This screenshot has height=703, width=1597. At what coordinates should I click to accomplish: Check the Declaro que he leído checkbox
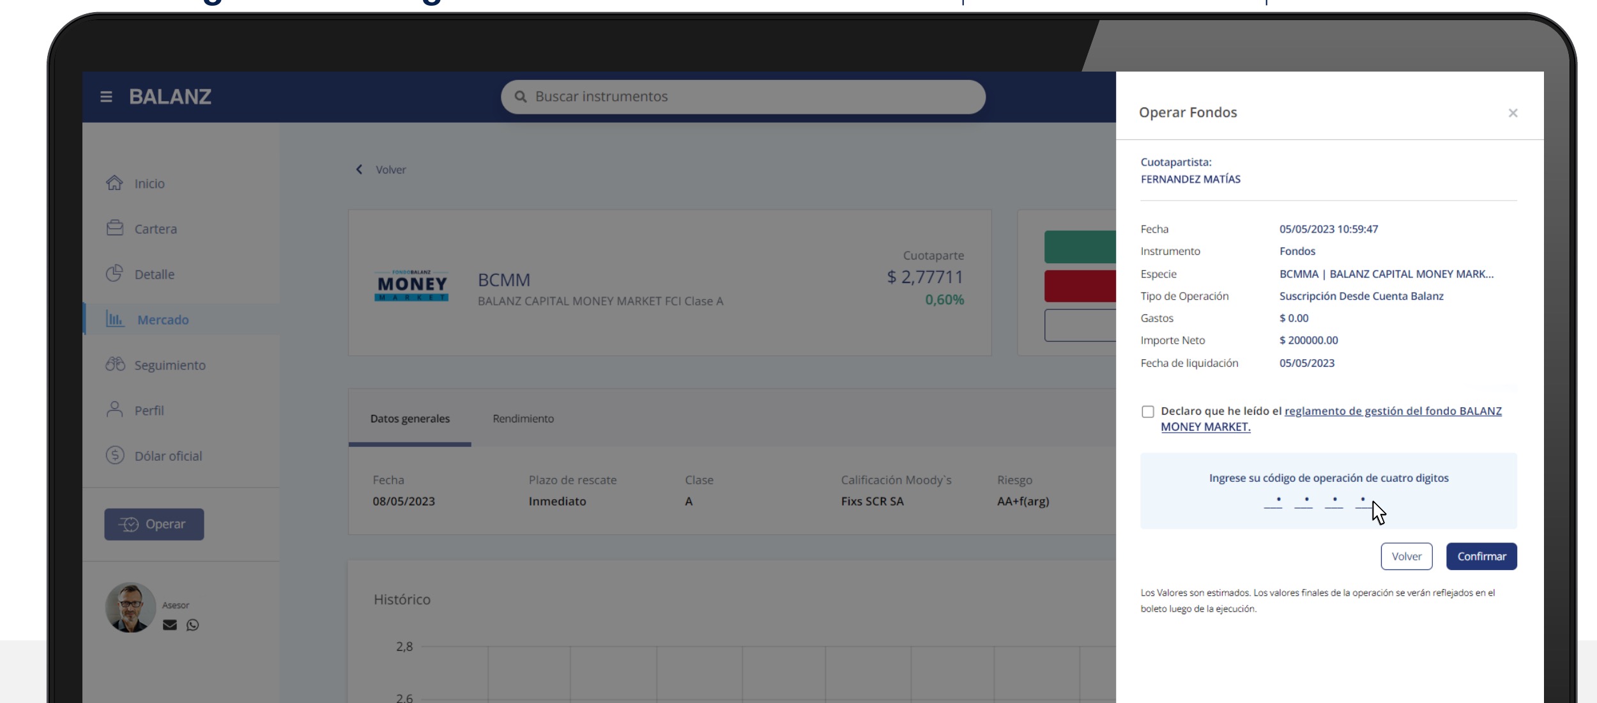pos(1148,412)
